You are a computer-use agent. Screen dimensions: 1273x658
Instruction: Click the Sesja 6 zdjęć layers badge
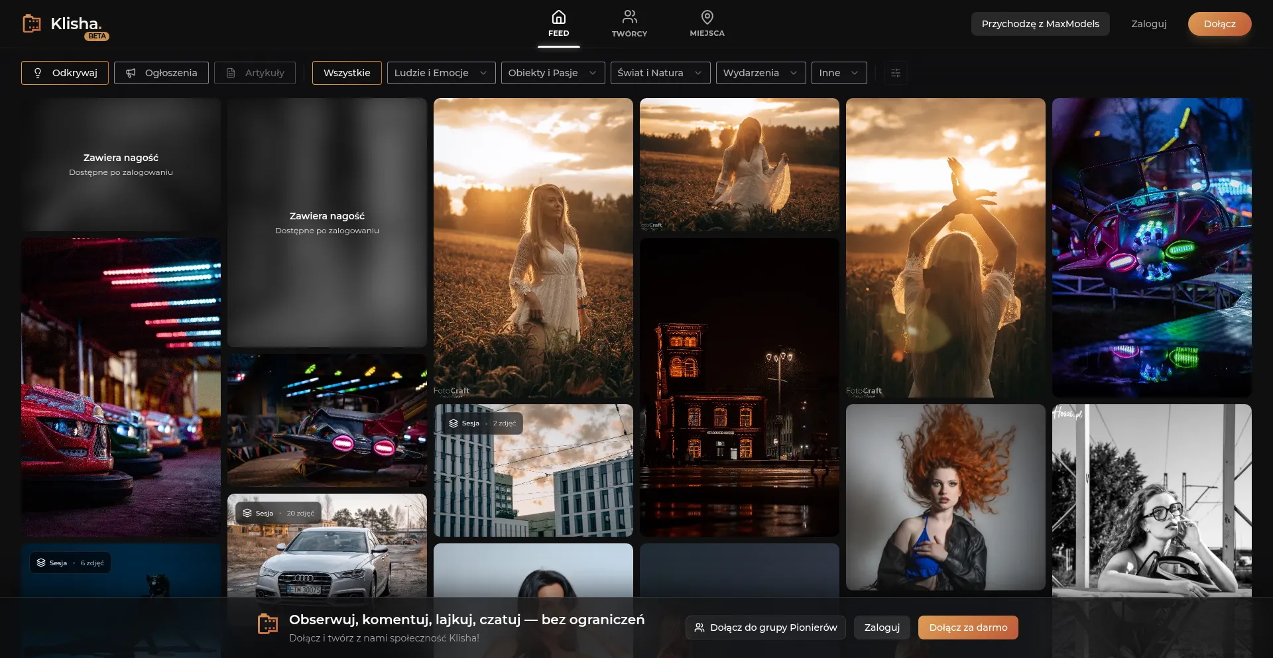click(x=70, y=563)
